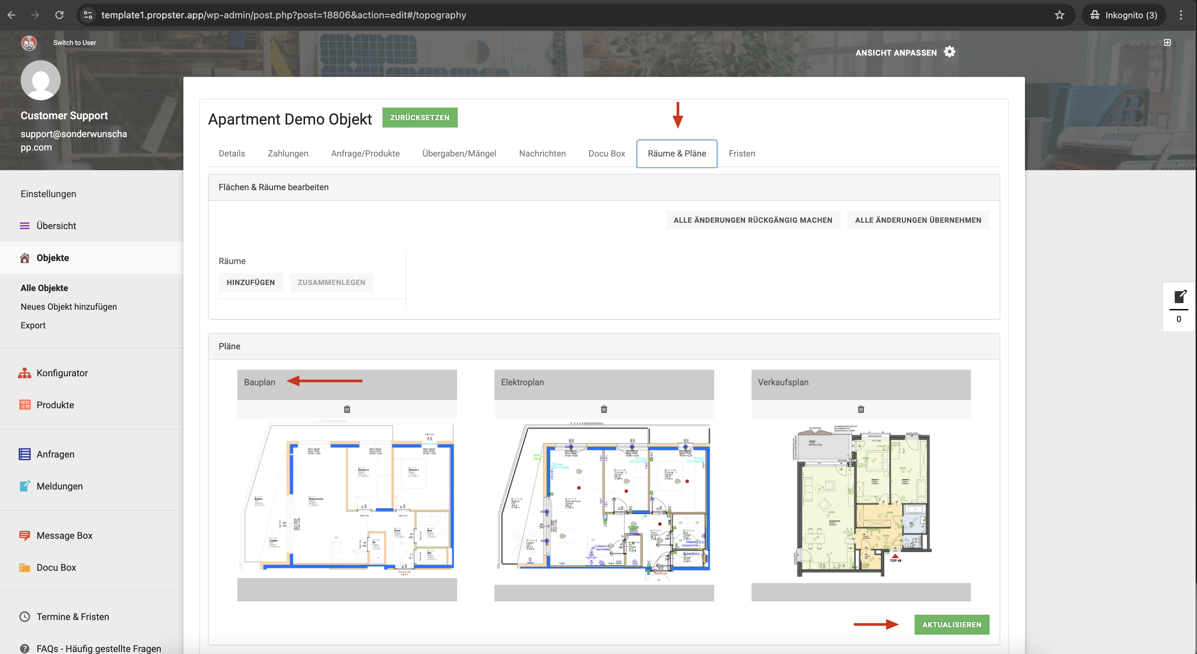The width and height of the screenshot is (1197, 654).
Task: Go to Meldungen in sidebar
Action: click(59, 486)
